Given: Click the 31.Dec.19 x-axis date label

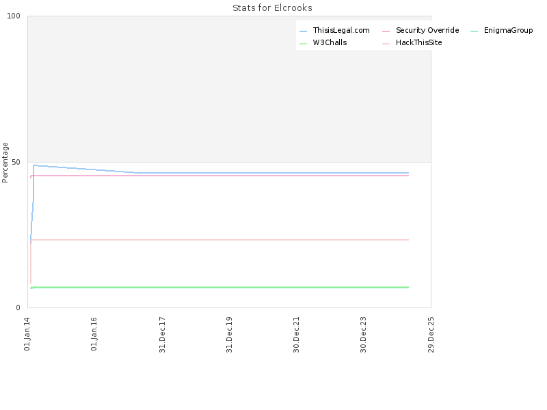Looking at the screenshot, I should (x=229, y=335).
